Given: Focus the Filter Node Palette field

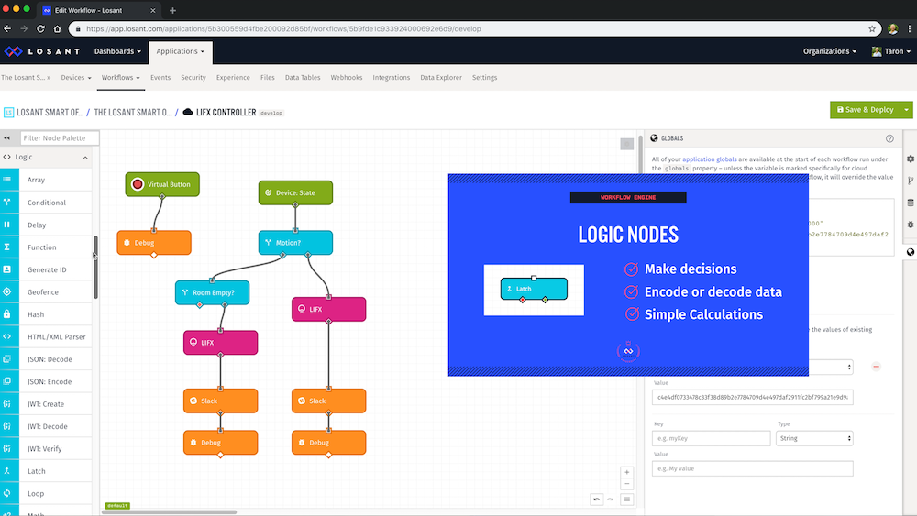Looking at the screenshot, I should point(60,137).
